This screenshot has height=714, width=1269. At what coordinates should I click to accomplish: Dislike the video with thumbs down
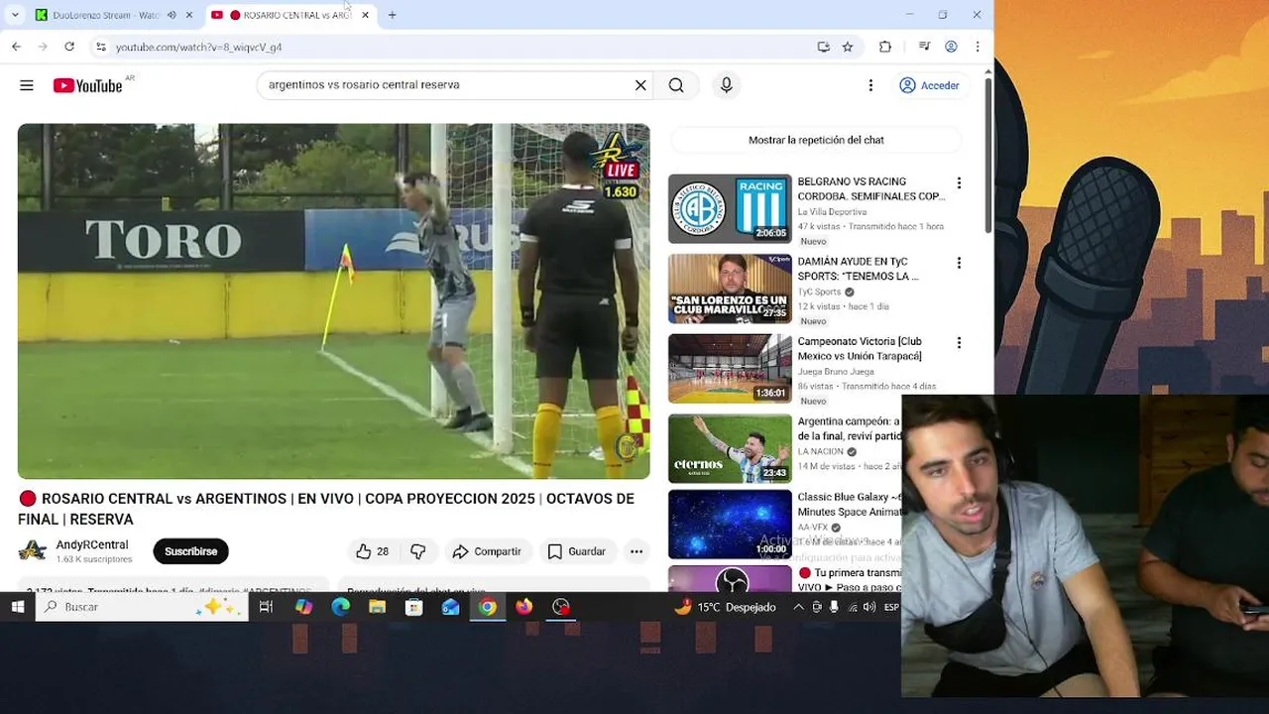click(x=418, y=551)
